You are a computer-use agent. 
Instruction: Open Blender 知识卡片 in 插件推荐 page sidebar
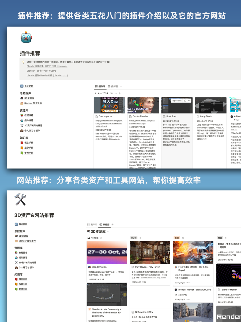click(31, 103)
